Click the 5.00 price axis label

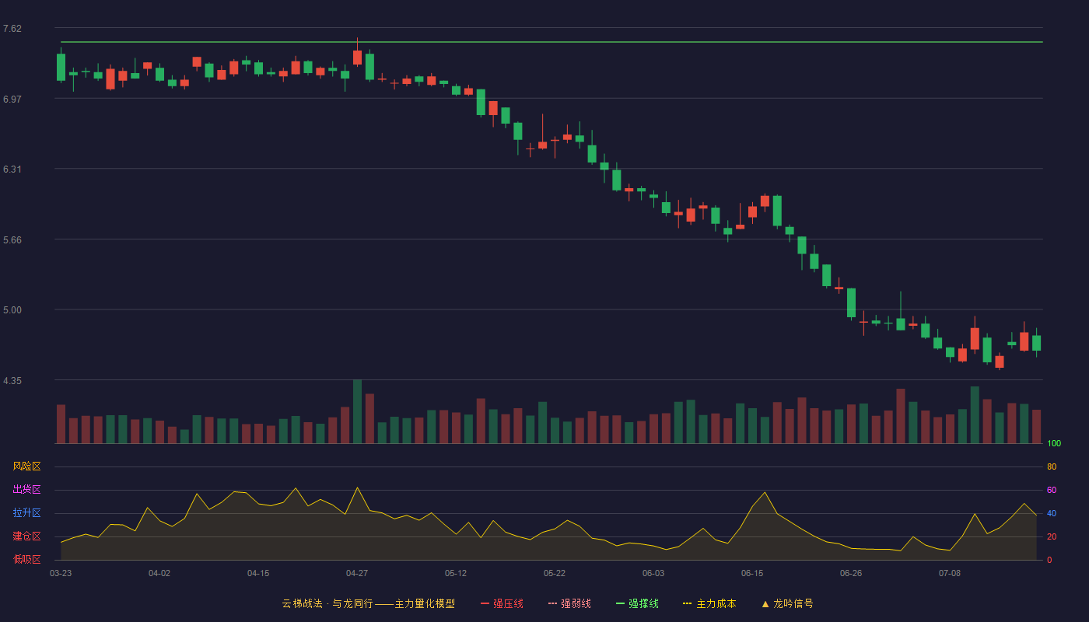point(12,310)
